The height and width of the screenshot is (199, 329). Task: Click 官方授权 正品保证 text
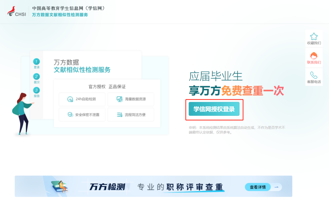click(107, 87)
